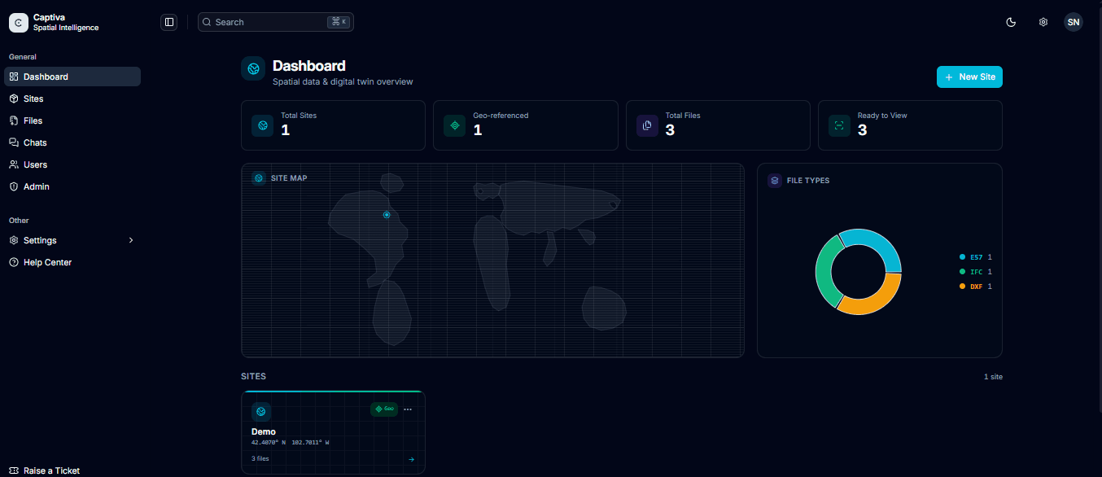Open Files in the sidebar
Screen dimensions: 1102x477
click(x=72, y=120)
